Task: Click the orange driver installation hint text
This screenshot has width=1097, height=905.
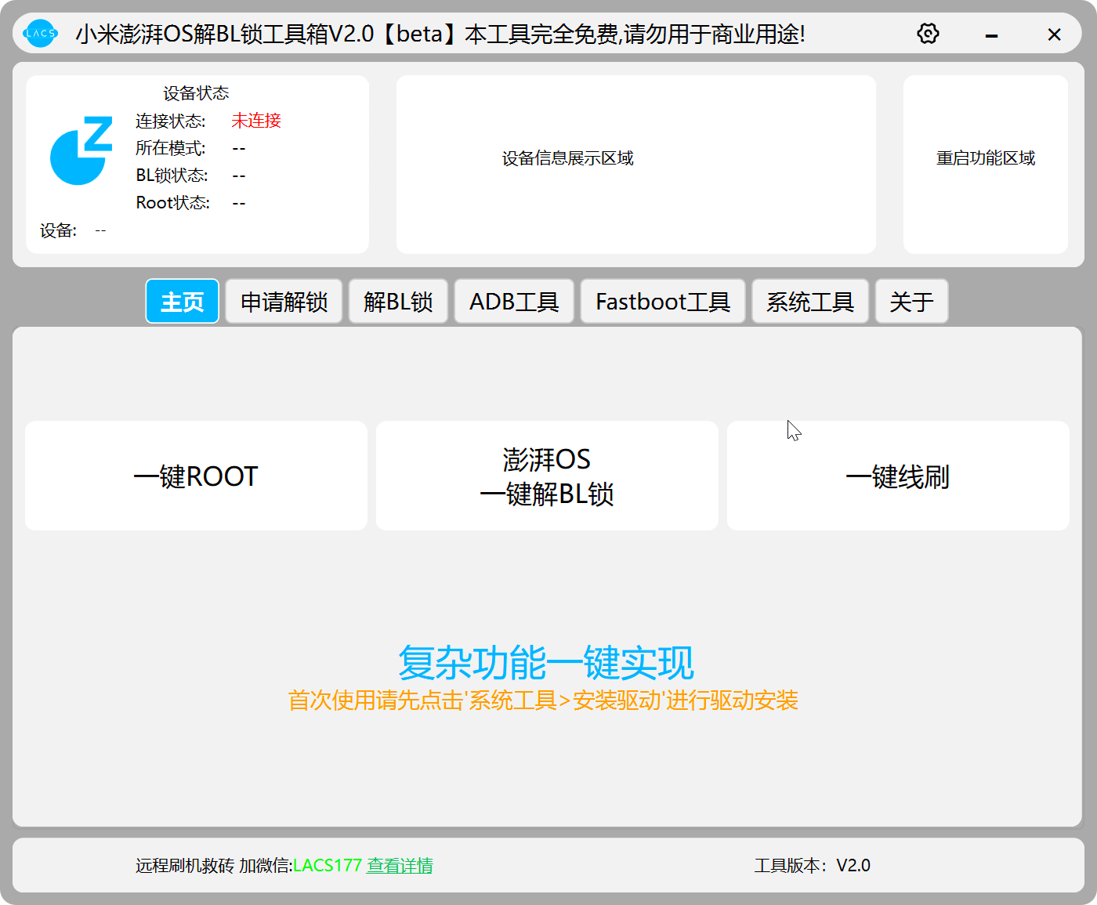Action: (x=543, y=700)
